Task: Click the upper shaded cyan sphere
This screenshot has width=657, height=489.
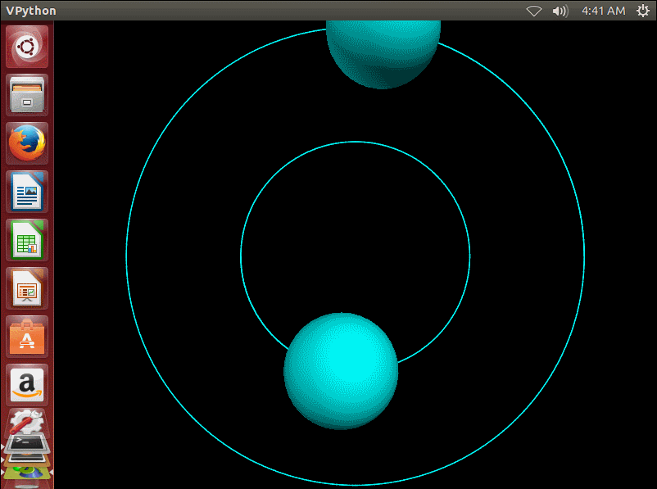Action: pyautogui.click(x=383, y=55)
